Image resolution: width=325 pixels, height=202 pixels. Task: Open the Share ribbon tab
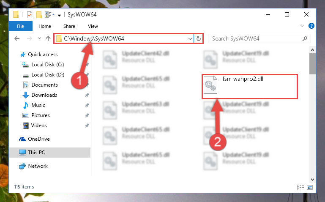pos(69,26)
